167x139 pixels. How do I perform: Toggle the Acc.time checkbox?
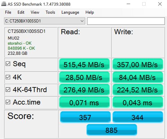click(8, 102)
